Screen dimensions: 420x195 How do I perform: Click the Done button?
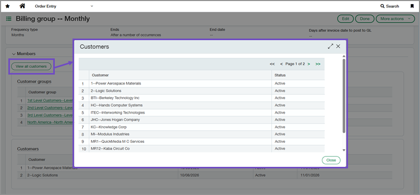tap(365, 19)
